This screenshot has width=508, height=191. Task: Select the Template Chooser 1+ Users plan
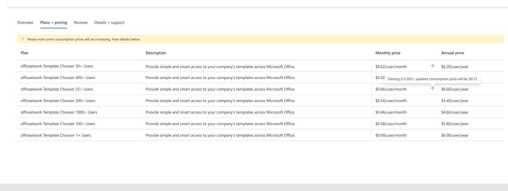click(x=56, y=135)
